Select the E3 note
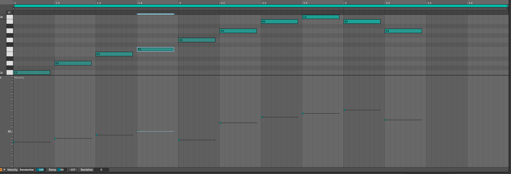 (x=114, y=54)
